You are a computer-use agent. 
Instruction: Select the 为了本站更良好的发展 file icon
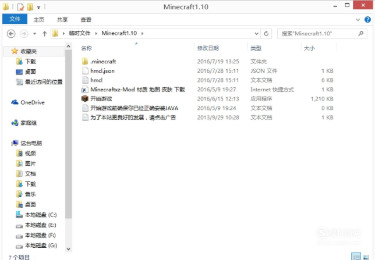click(x=85, y=117)
